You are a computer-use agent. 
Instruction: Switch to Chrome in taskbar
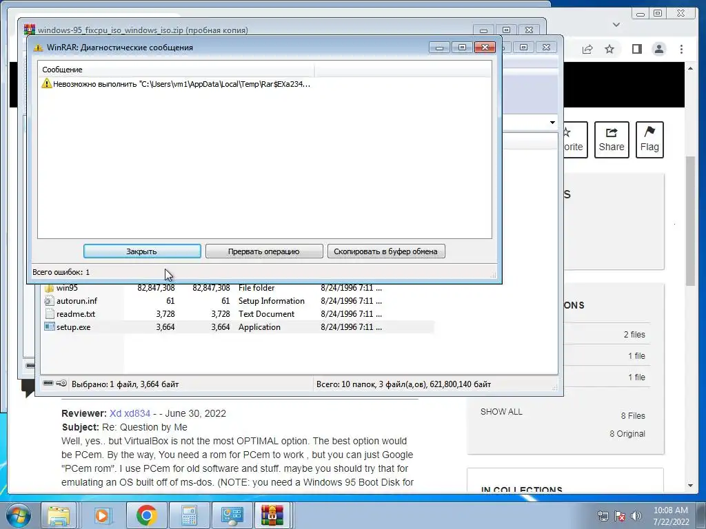pos(146,515)
